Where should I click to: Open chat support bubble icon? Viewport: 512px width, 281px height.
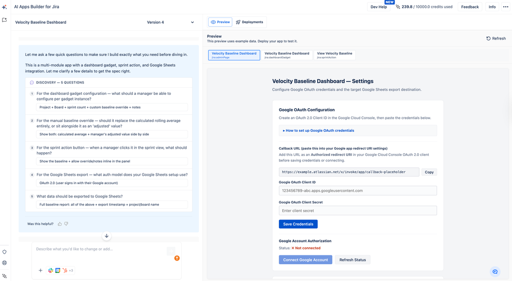(x=495, y=272)
